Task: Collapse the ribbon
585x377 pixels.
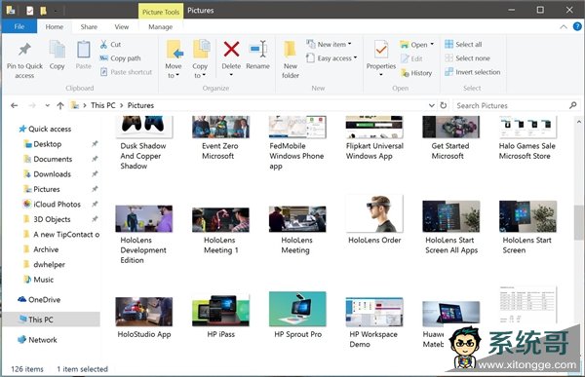Action: tap(564, 27)
